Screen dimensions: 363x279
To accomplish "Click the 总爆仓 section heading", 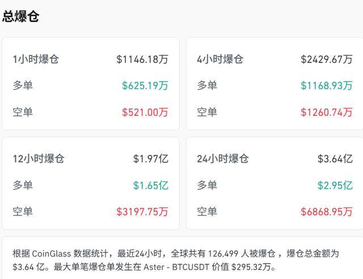I will [x=21, y=16].
